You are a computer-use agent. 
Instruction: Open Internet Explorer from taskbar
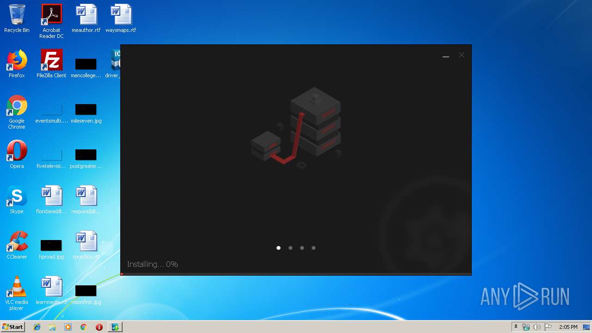[x=37, y=327]
